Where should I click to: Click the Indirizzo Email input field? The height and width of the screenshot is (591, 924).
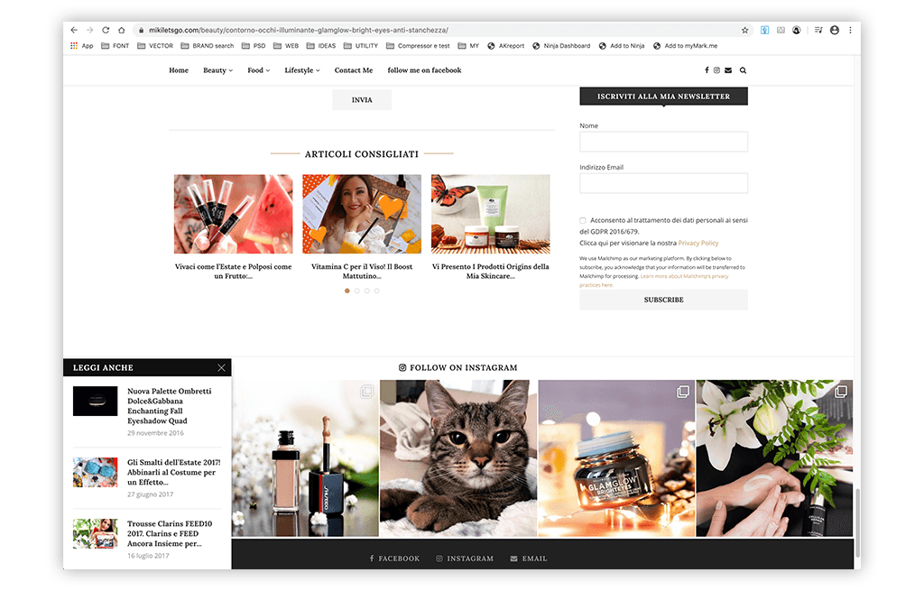point(663,182)
